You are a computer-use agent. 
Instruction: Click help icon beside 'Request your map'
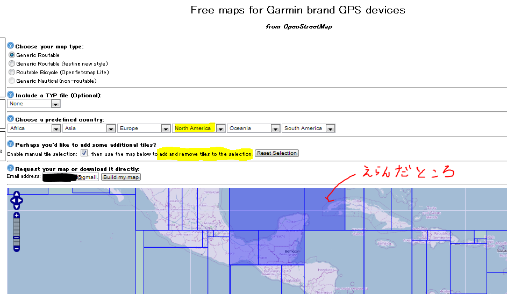(x=10, y=169)
